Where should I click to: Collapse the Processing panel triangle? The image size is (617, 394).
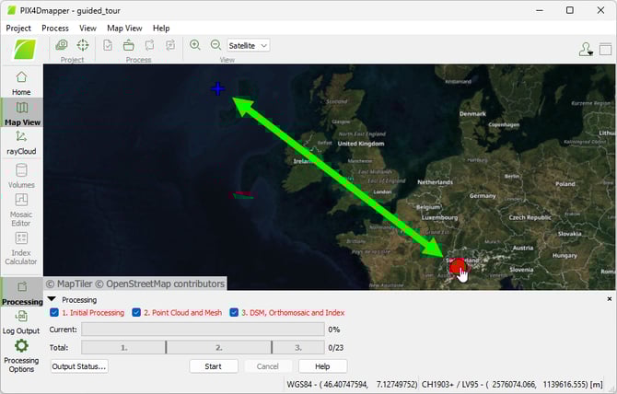pyautogui.click(x=52, y=299)
